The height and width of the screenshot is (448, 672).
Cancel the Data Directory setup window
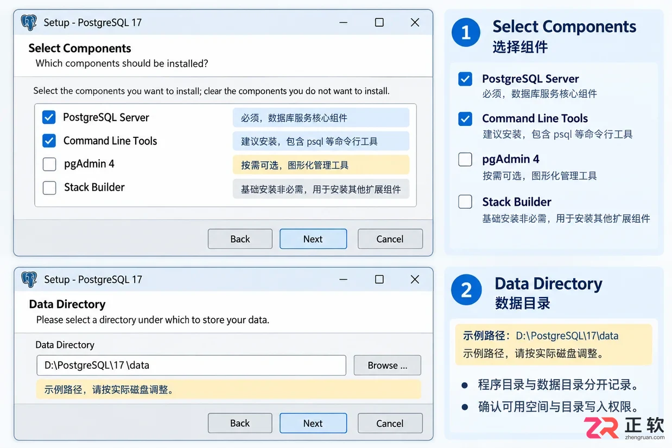pyautogui.click(x=390, y=423)
